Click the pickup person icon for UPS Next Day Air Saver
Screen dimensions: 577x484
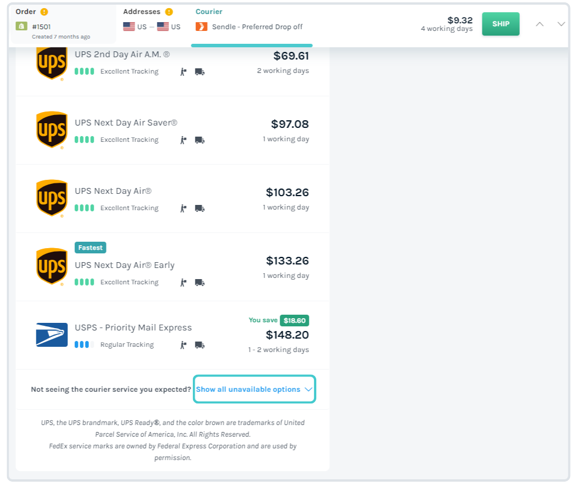183,140
